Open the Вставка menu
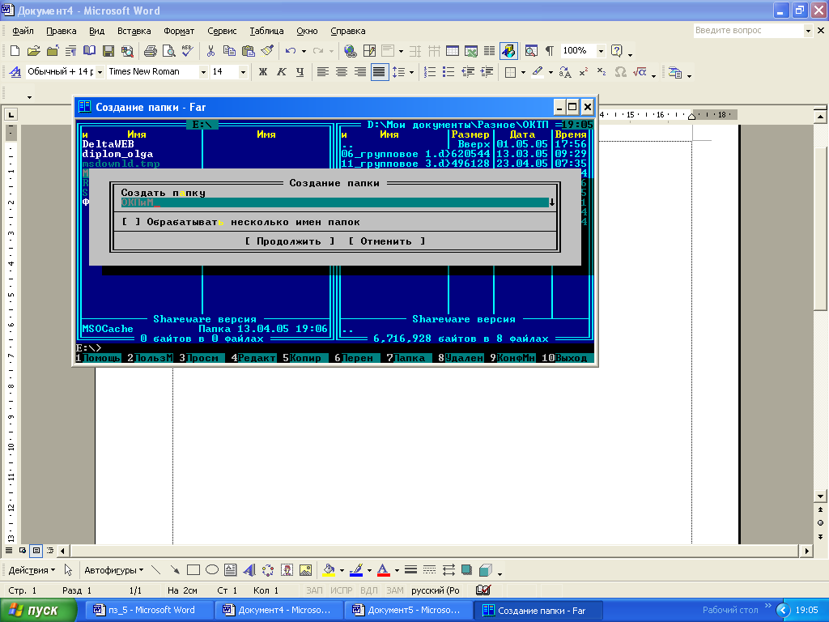Viewport: 829px width, 622px height. coord(134,31)
